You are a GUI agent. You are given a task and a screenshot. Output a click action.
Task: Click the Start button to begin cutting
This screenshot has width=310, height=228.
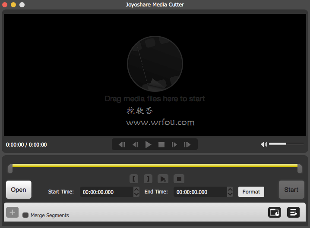pyautogui.click(x=291, y=190)
